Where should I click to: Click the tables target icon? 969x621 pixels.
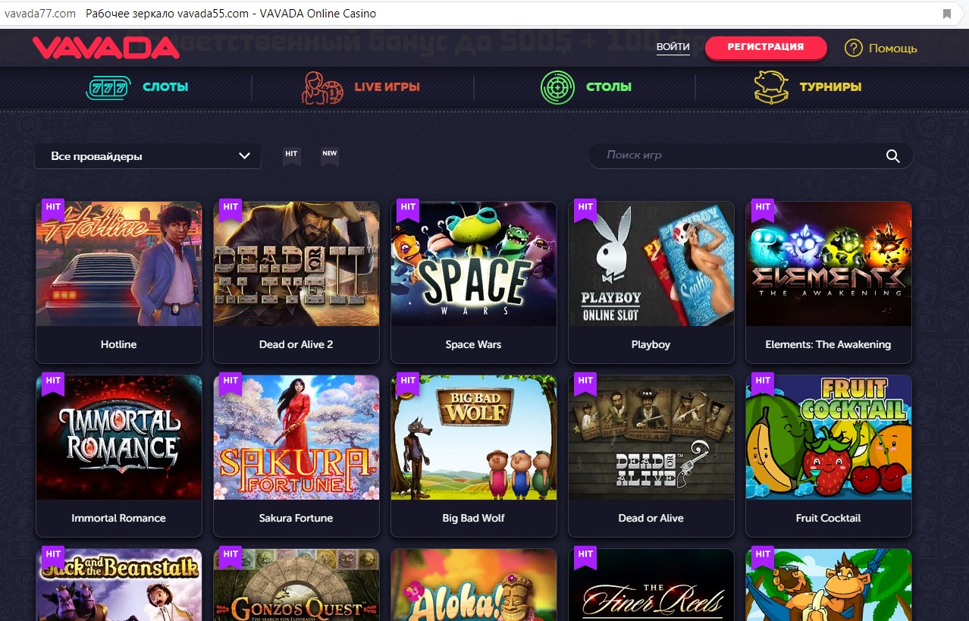coord(557,87)
